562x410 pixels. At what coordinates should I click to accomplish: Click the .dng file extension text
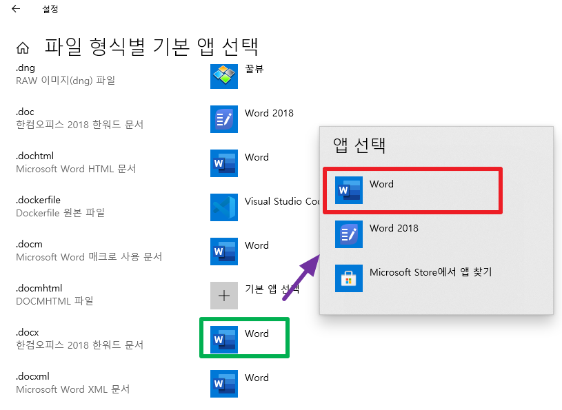point(26,68)
